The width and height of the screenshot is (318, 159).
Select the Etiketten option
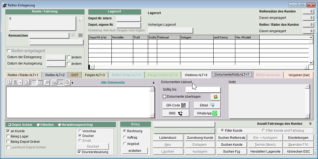tap(38, 125)
